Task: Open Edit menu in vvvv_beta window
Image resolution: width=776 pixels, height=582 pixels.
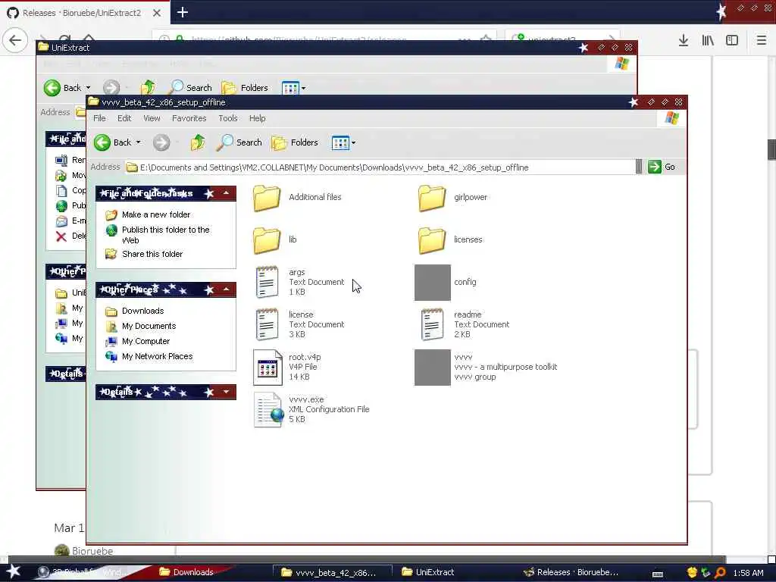Action: 124,118
